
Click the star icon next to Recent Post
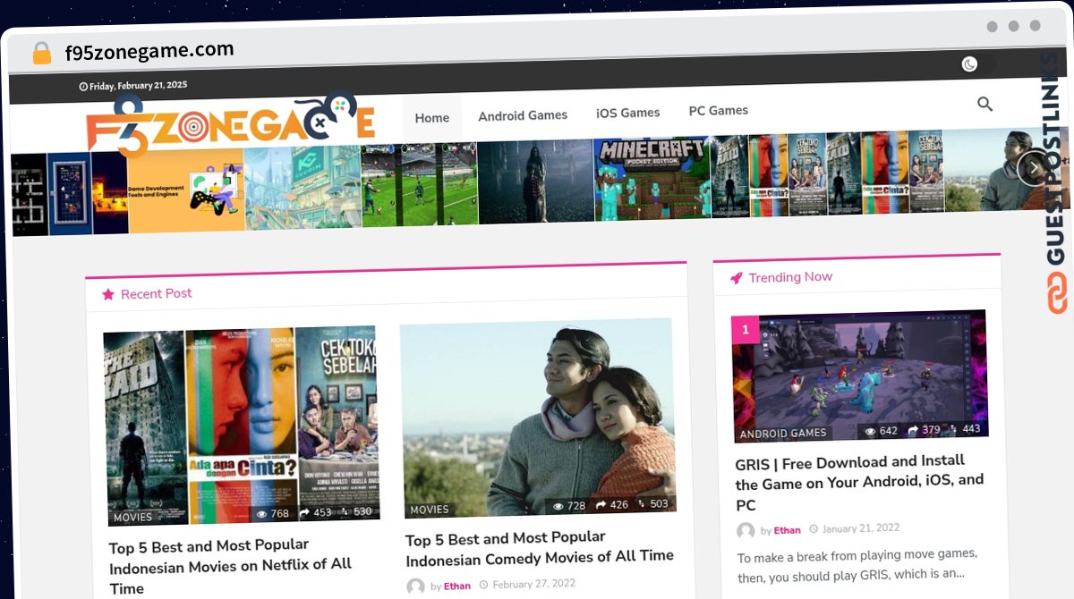click(x=108, y=294)
